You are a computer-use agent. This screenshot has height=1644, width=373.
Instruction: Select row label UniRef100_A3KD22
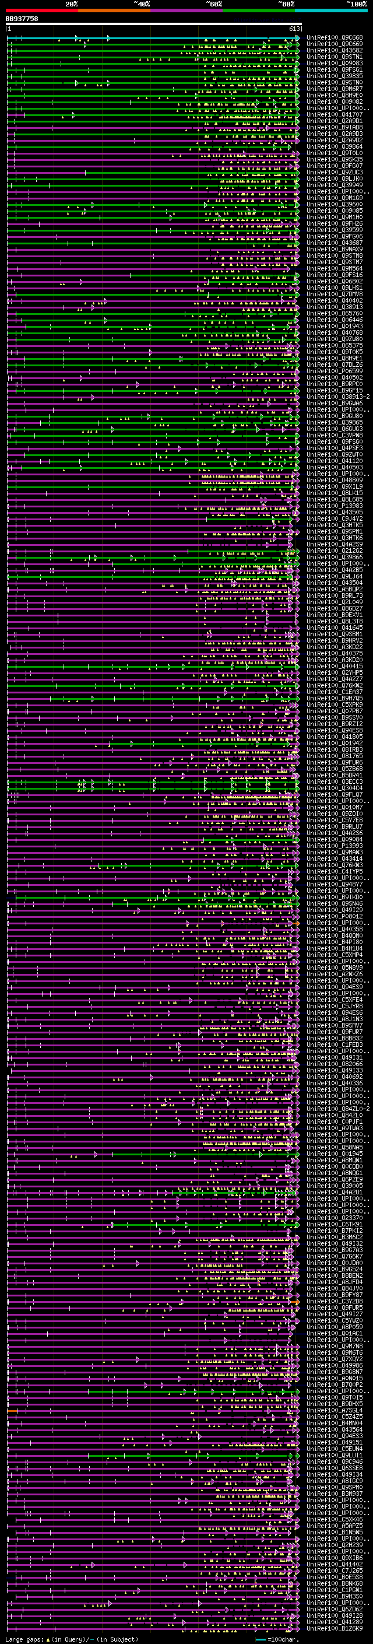pyautogui.click(x=335, y=647)
